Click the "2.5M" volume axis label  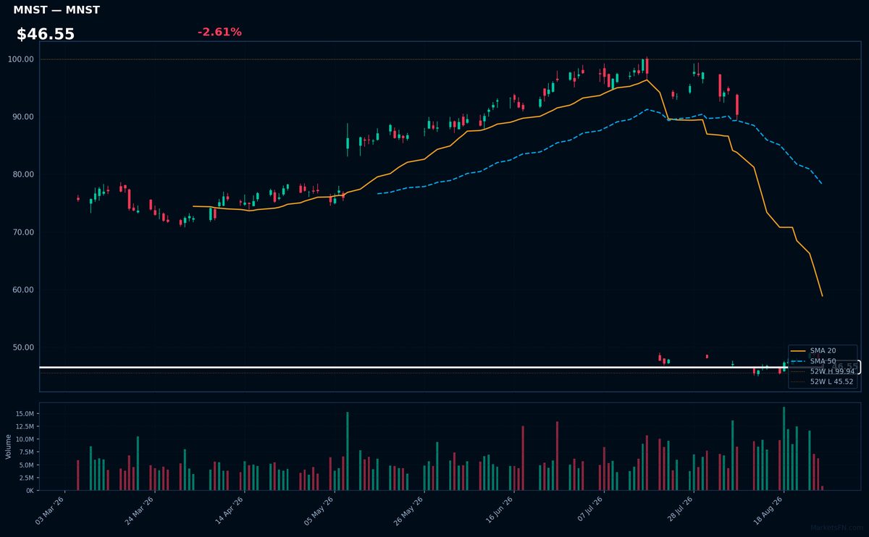point(27,478)
